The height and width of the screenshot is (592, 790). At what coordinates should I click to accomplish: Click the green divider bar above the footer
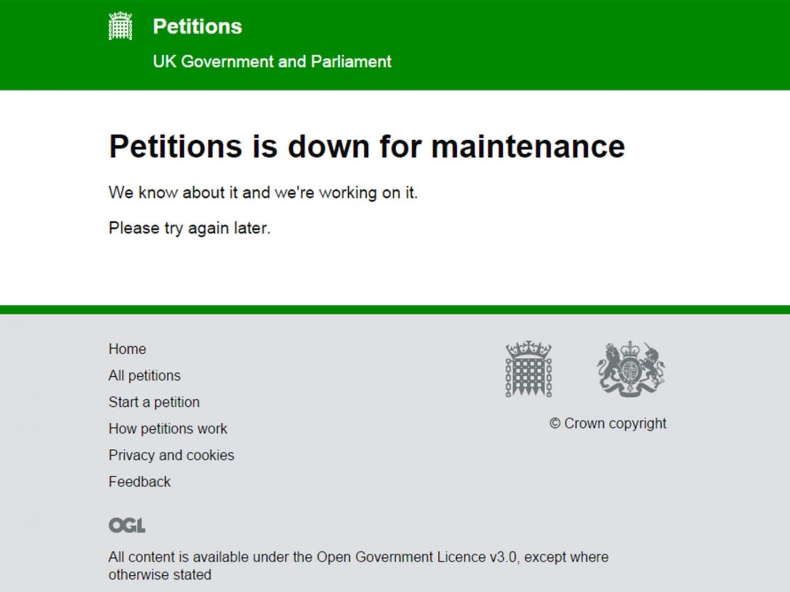point(395,310)
